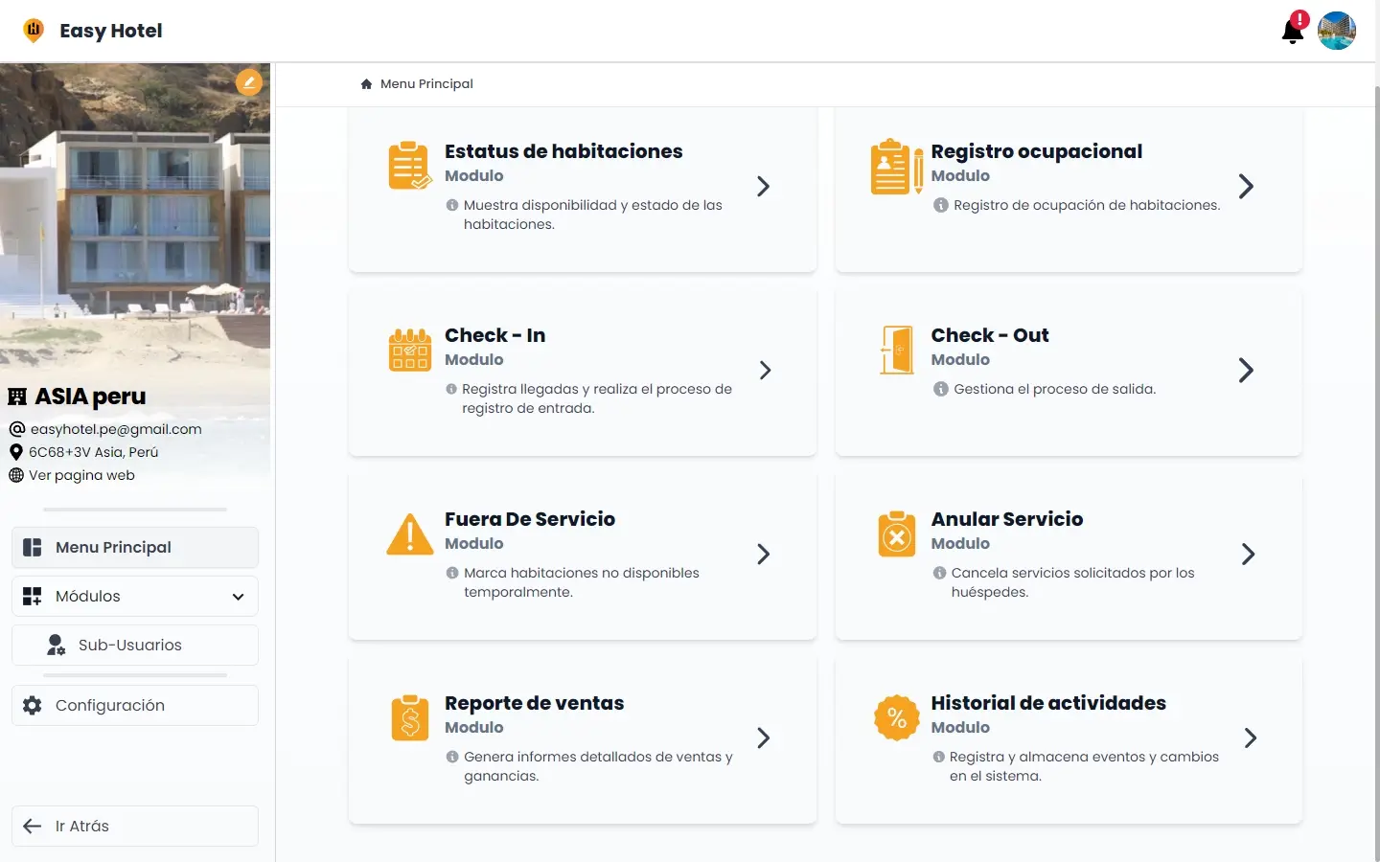Click the profile avatar picture

(1336, 31)
